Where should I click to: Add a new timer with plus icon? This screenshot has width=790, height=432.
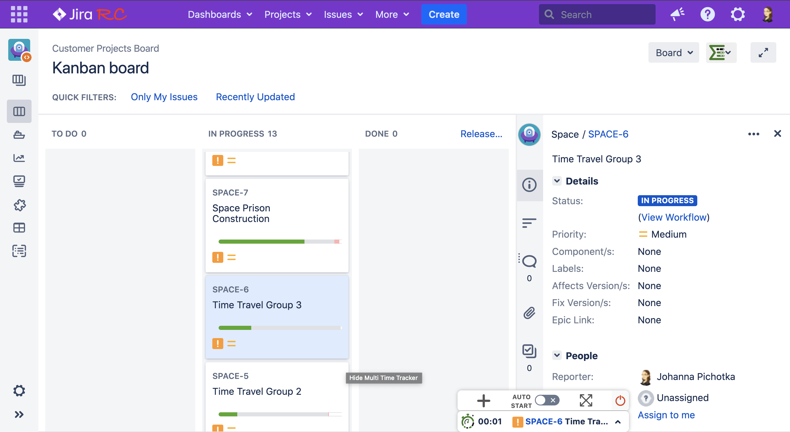pyautogui.click(x=484, y=401)
